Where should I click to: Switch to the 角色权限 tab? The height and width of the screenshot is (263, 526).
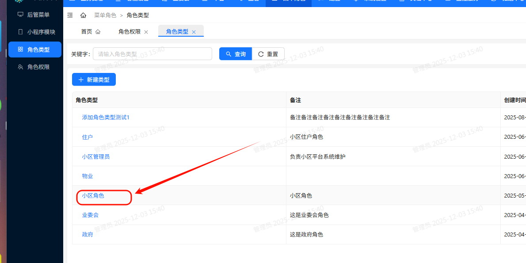click(x=129, y=31)
